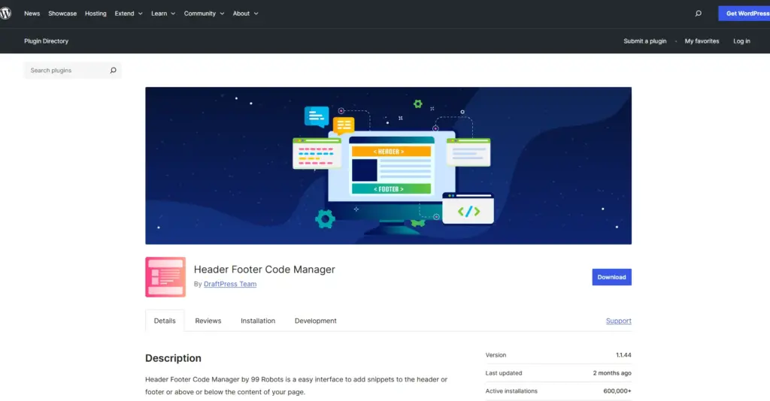Select the Details tab
The width and height of the screenshot is (770, 401).
click(165, 321)
